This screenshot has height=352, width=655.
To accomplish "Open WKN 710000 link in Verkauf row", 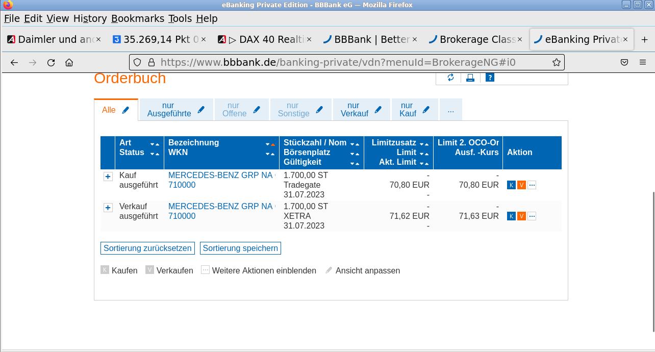I will click(x=182, y=216).
